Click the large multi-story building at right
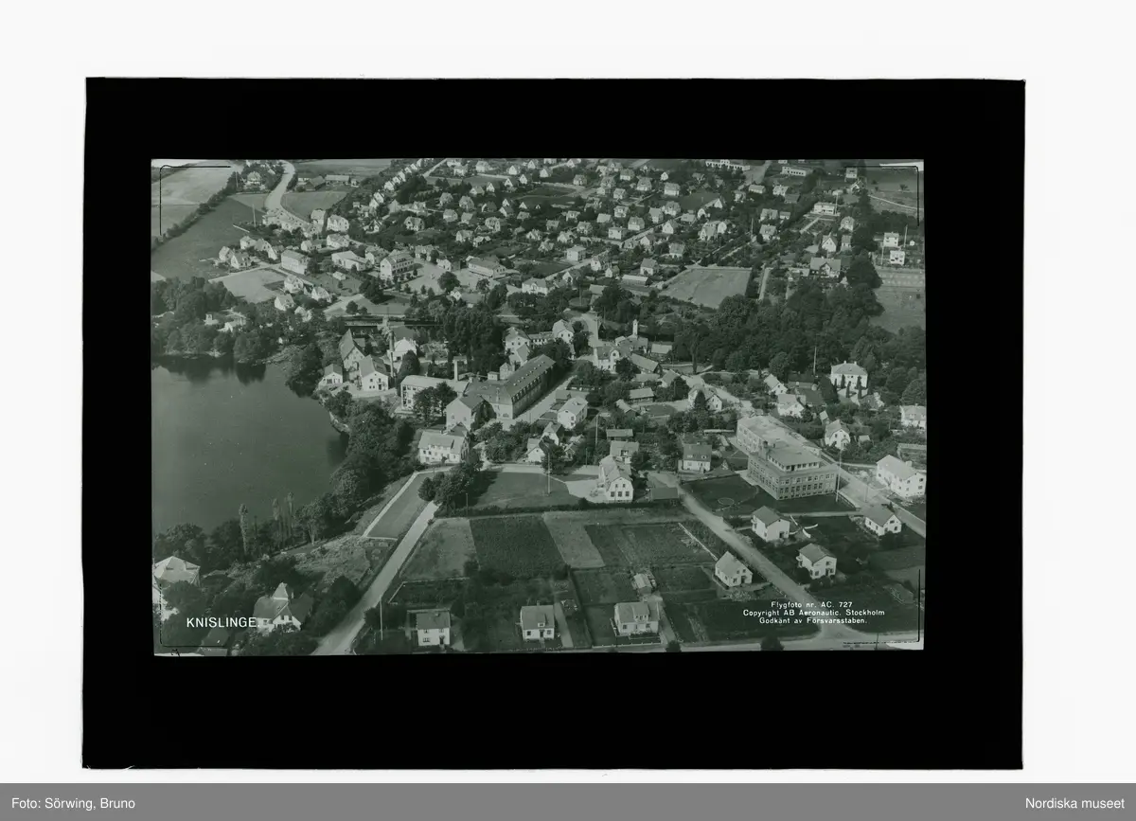The height and width of the screenshot is (821, 1136). tap(791, 472)
